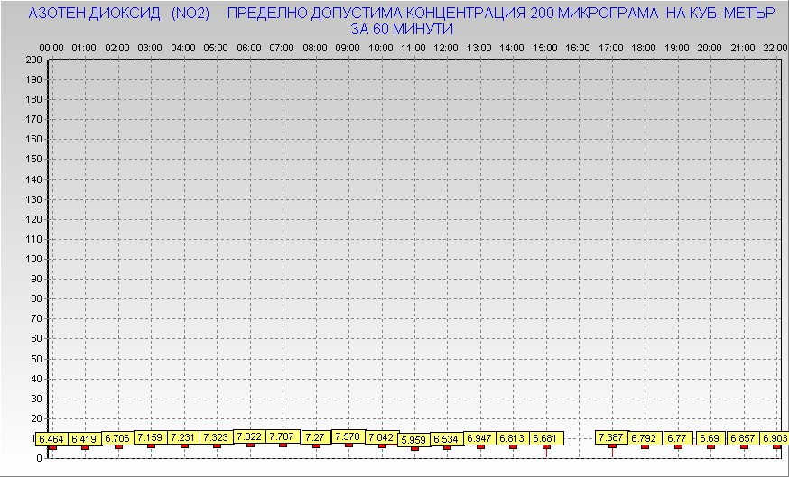Select the 6.464 data label
Viewport: 789px width, 477px height.
[51, 438]
